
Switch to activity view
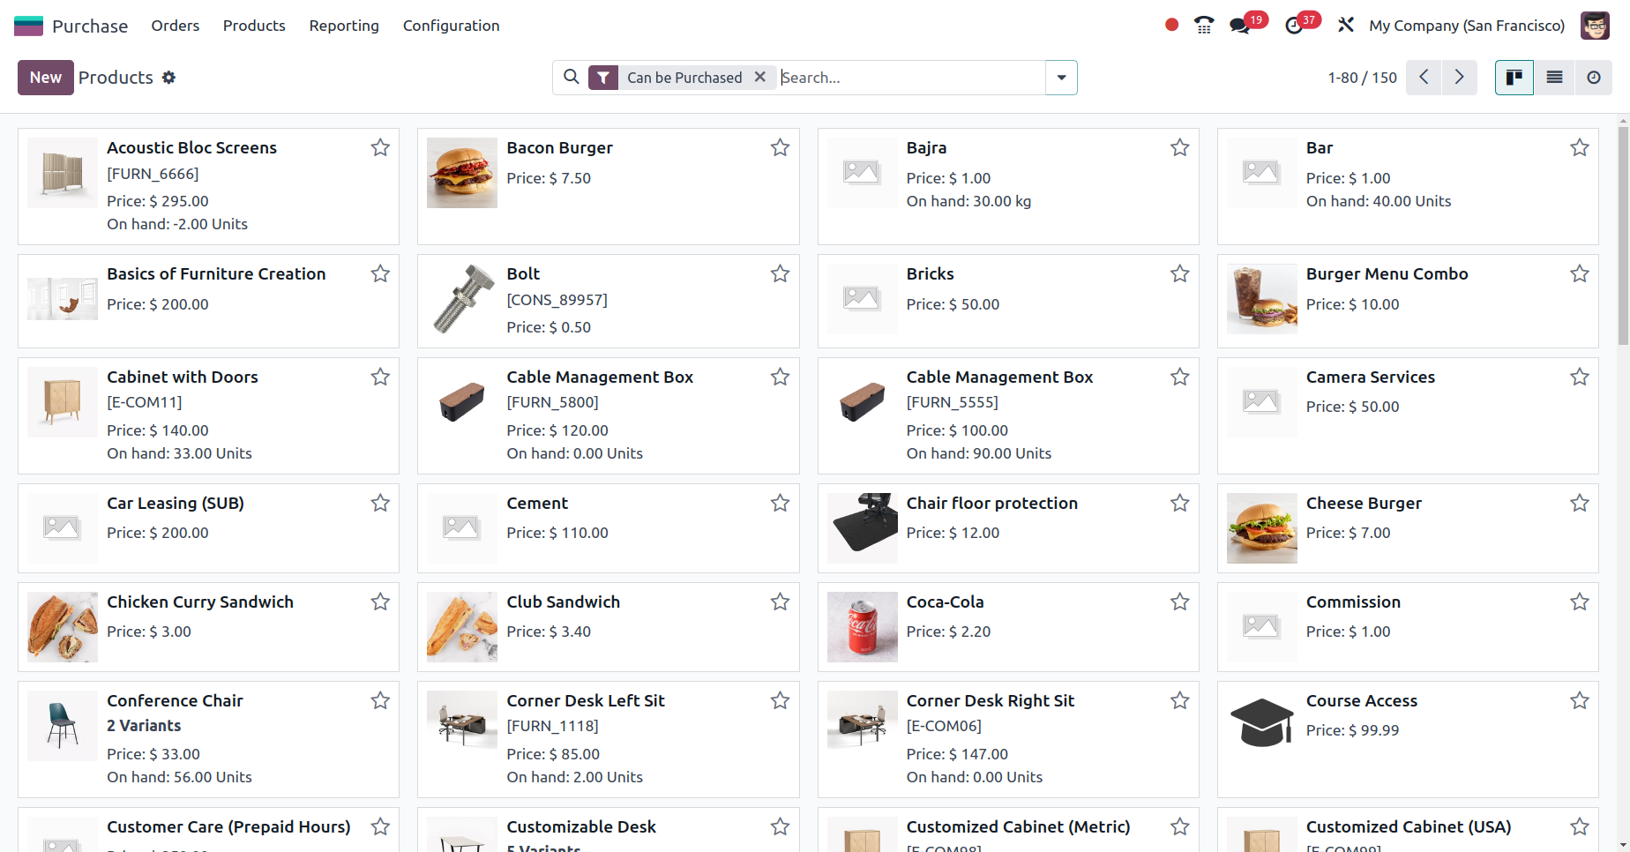click(x=1594, y=78)
